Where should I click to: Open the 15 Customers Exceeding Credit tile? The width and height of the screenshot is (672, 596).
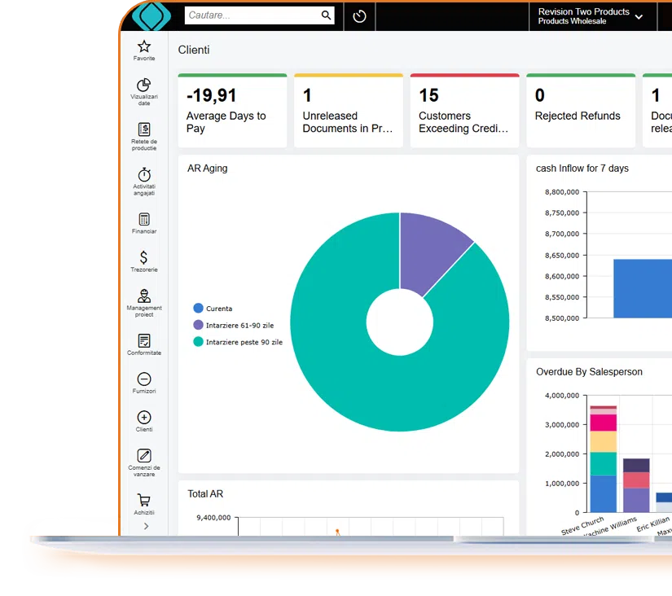[464, 110]
